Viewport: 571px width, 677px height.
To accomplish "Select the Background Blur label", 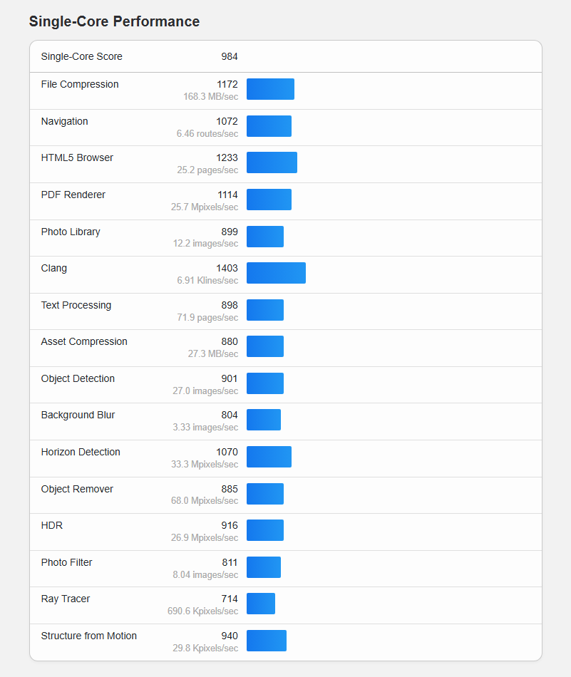I will pos(78,415).
